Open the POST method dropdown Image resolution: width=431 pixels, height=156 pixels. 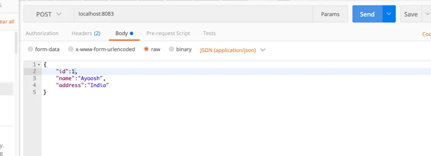click(x=49, y=14)
